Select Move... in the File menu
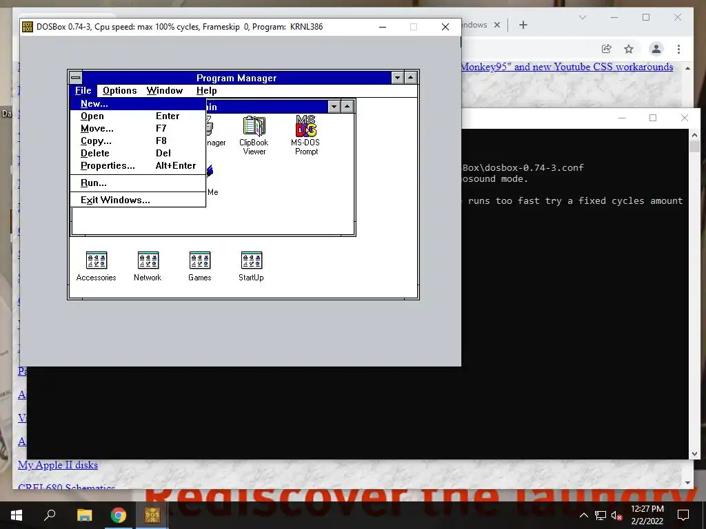Viewport: 706px width, 529px height. pyautogui.click(x=138, y=128)
